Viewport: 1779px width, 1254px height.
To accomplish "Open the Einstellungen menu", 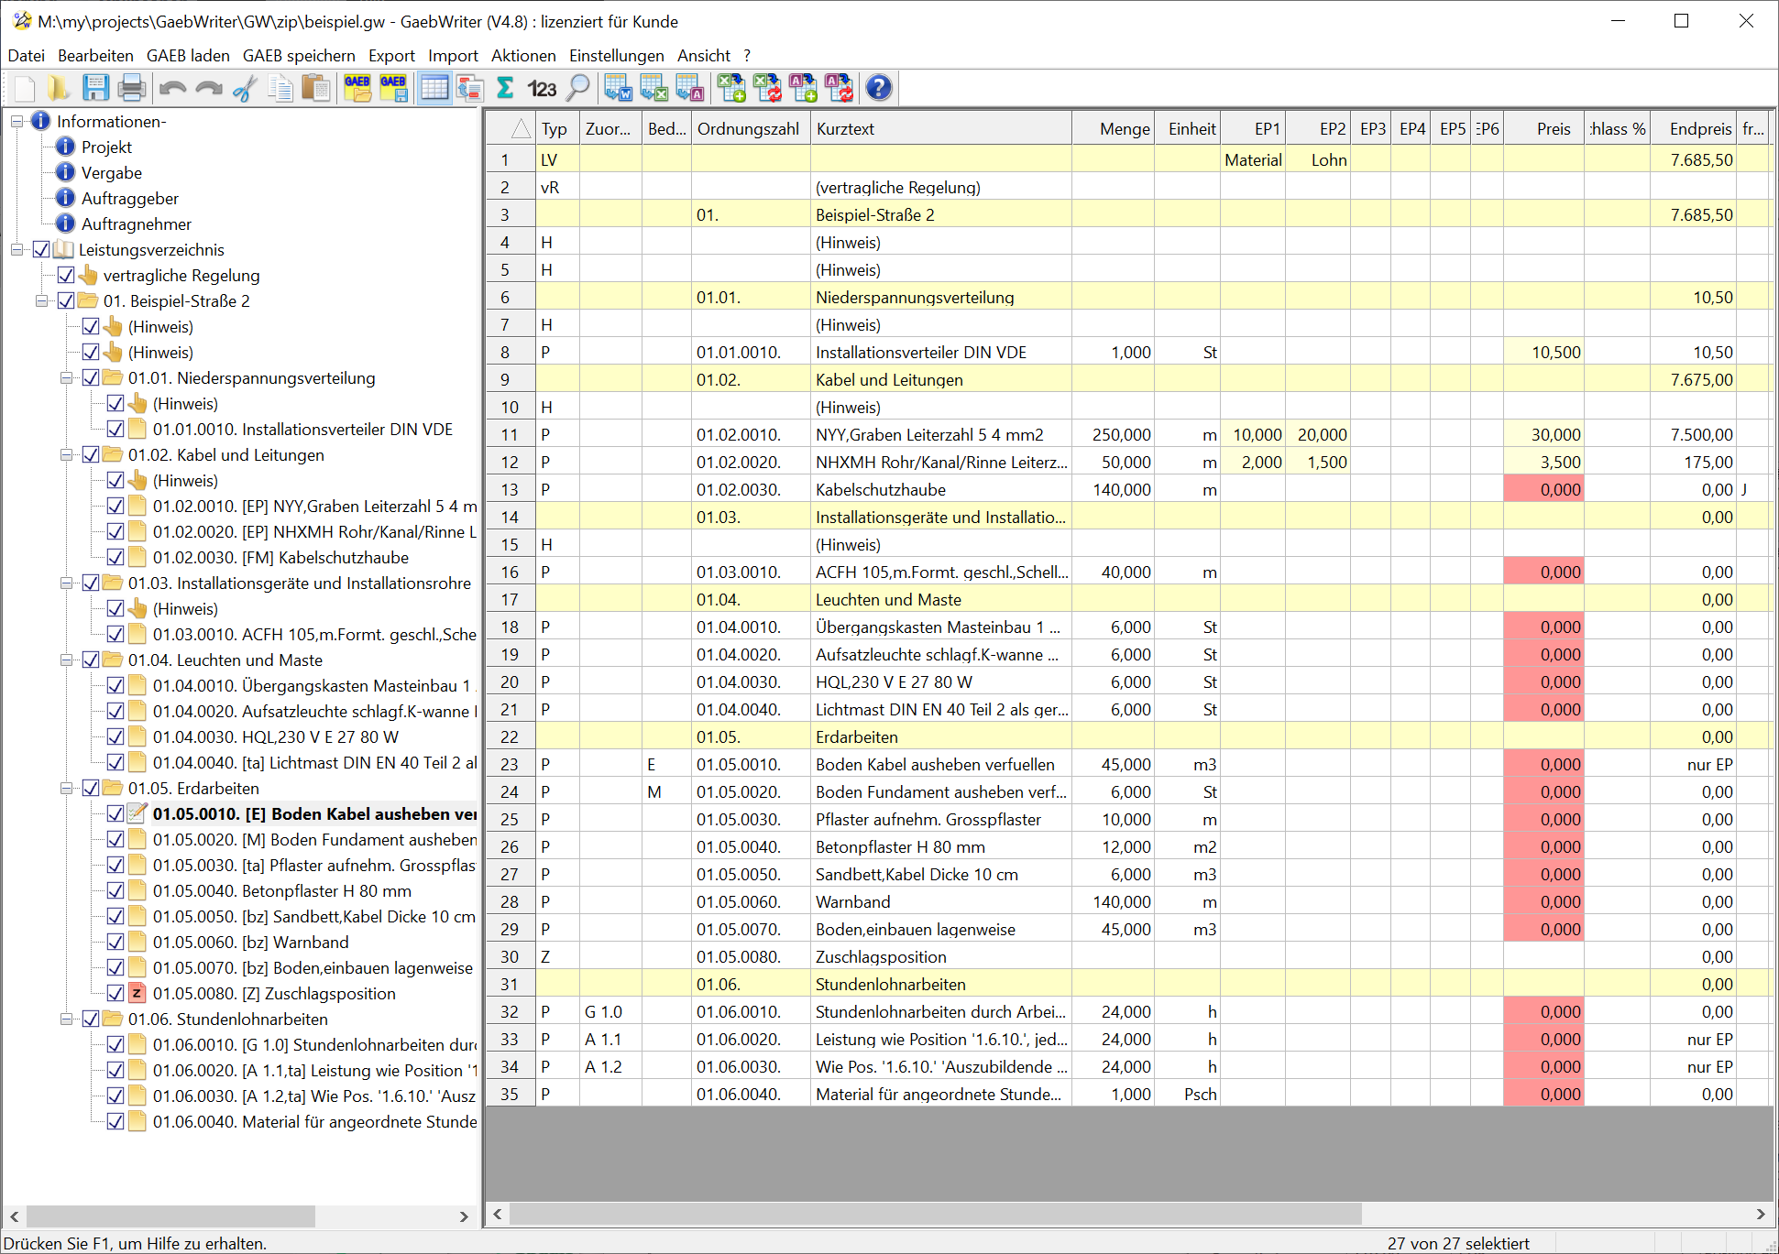I will [x=616, y=55].
